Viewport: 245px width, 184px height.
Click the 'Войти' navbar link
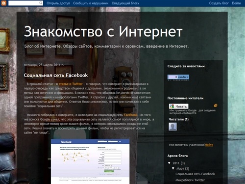coord(236,3)
